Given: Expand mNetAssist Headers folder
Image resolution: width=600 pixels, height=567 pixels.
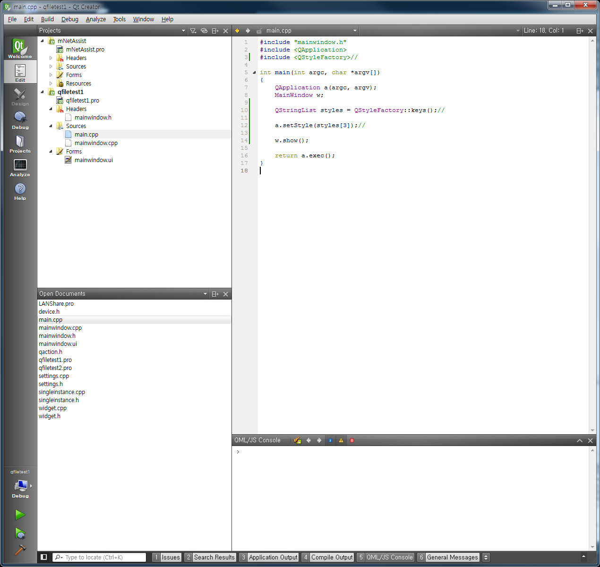Looking at the screenshot, I should pyautogui.click(x=51, y=58).
